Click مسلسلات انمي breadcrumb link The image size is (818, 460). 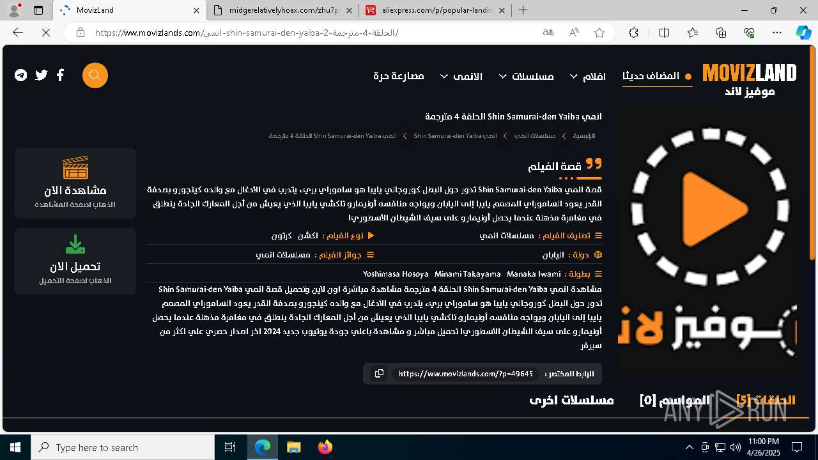click(x=535, y=136)
